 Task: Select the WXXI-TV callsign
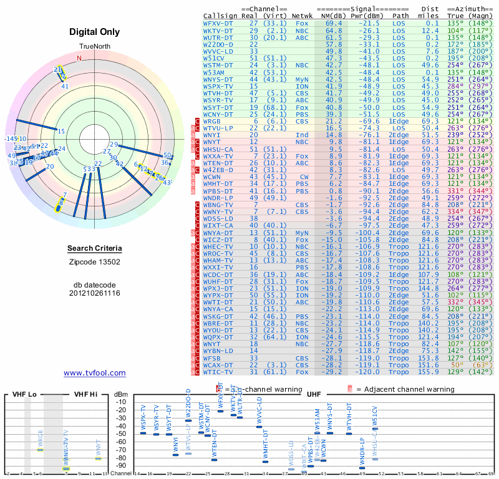218,268
